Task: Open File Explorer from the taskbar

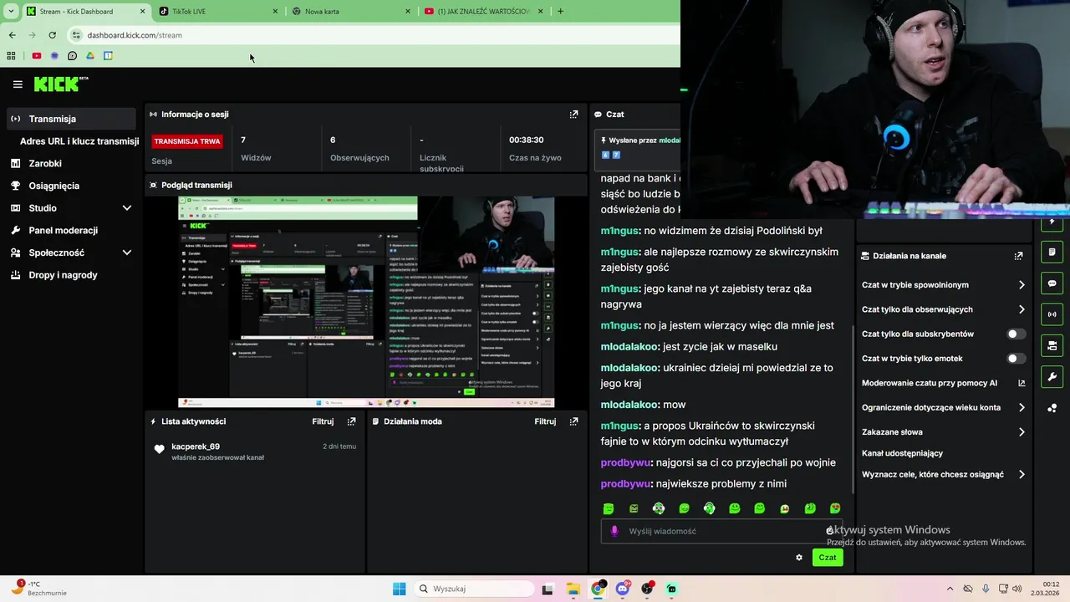Action: [573, 589]
